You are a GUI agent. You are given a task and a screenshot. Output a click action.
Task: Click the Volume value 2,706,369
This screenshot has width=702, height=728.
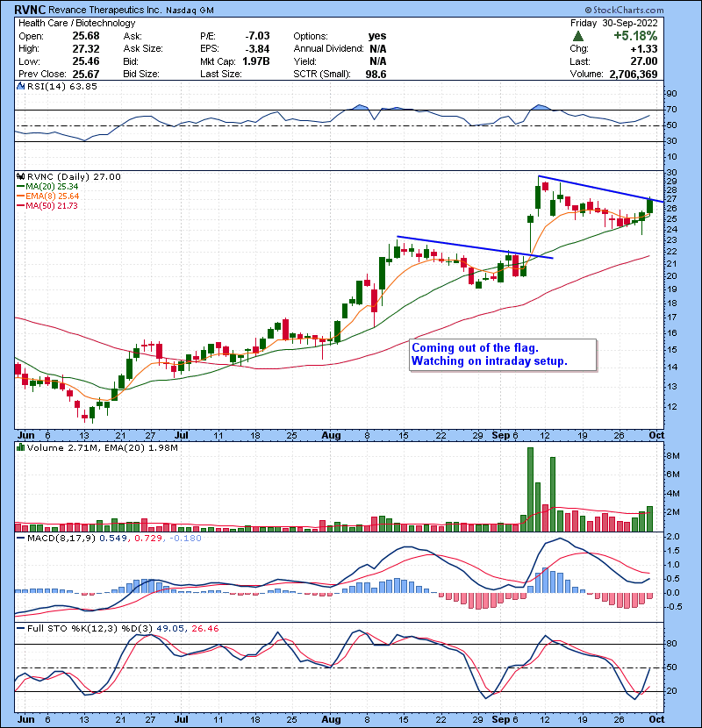tap(634, 75)
